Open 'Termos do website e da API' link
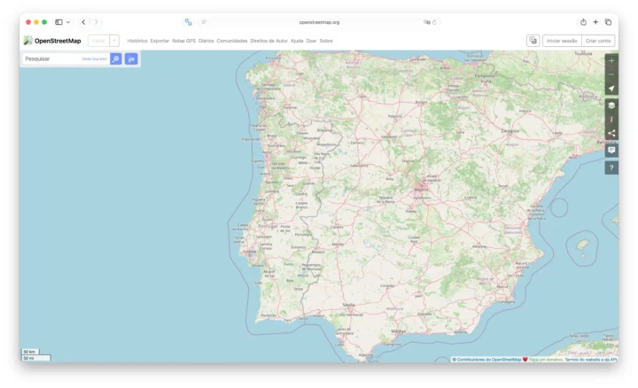This screenshot has width=638, height=388. point(590,360)
